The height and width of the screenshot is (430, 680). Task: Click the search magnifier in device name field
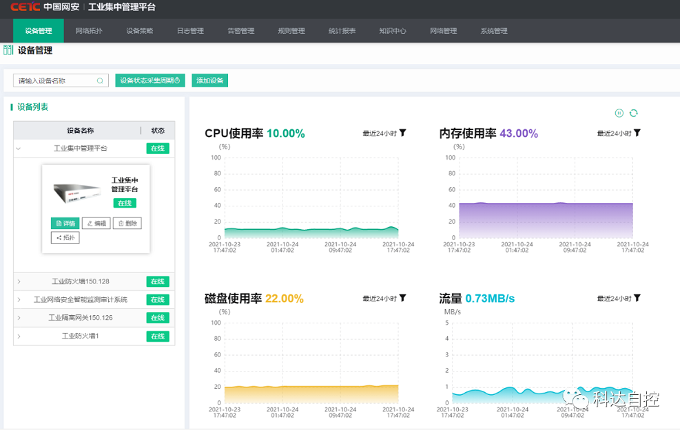click(x=101, y=80)
